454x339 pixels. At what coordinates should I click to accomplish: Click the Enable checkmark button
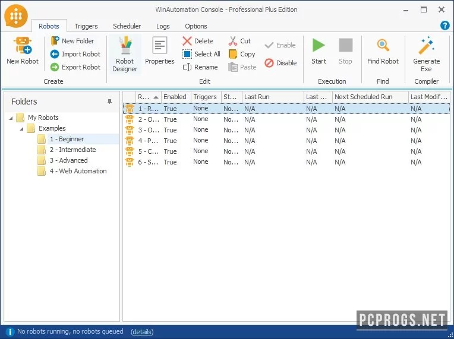tap(280, 45)
